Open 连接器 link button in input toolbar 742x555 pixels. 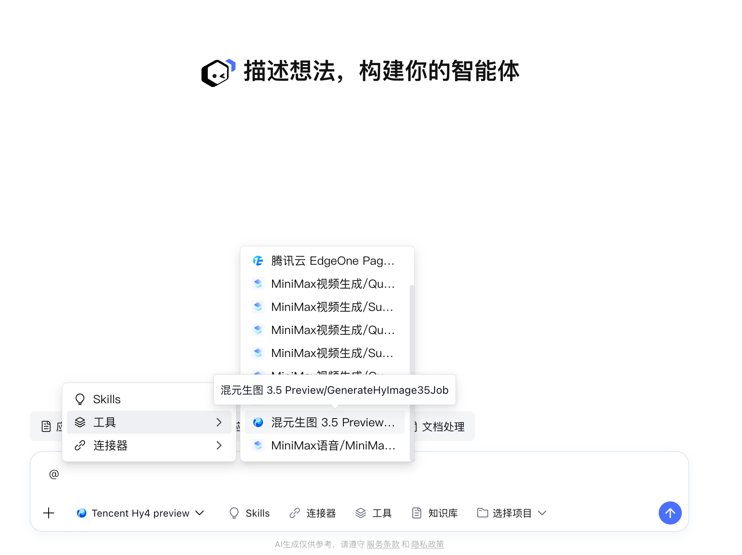[x=313, y=513]
